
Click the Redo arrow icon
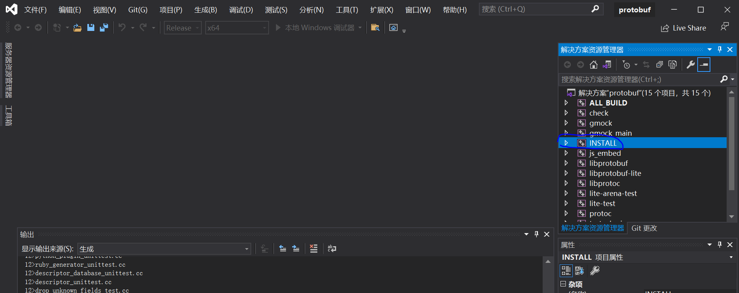click(143, 27)
